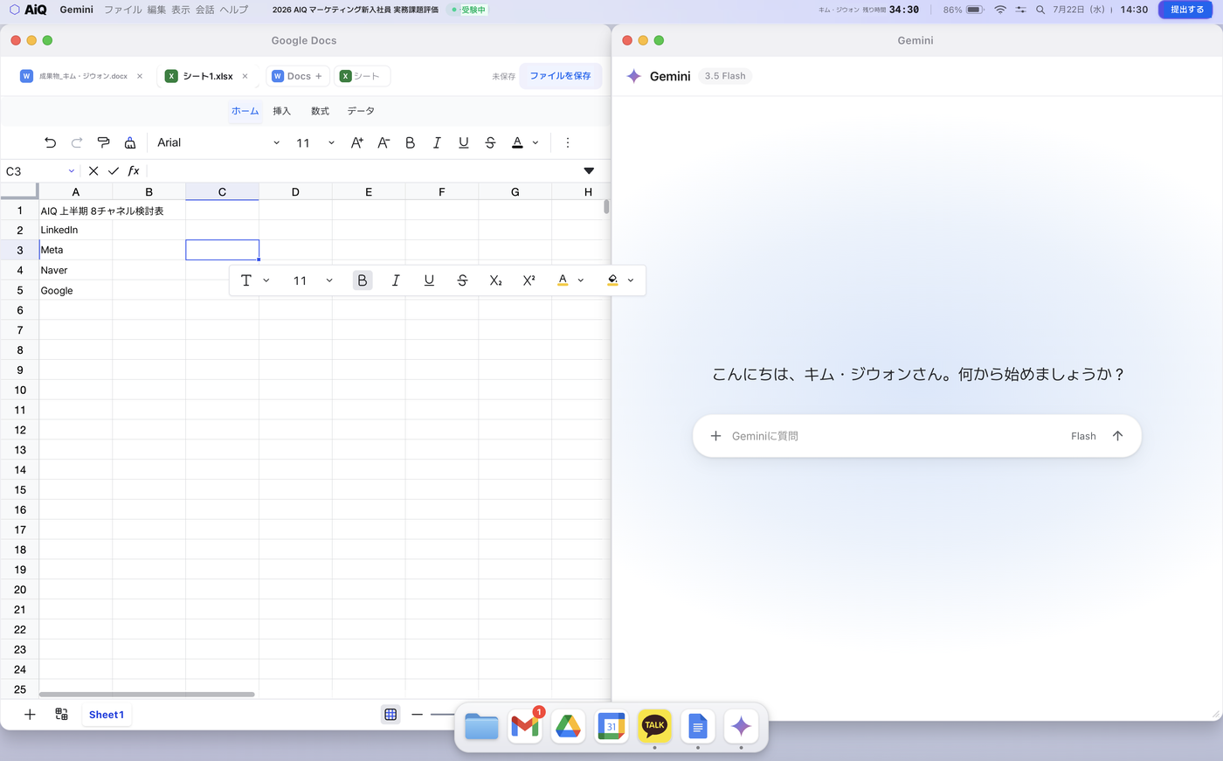Open Google Docs from the dock
Viewport: 1223px width, 761px height.
click(697, 726)
